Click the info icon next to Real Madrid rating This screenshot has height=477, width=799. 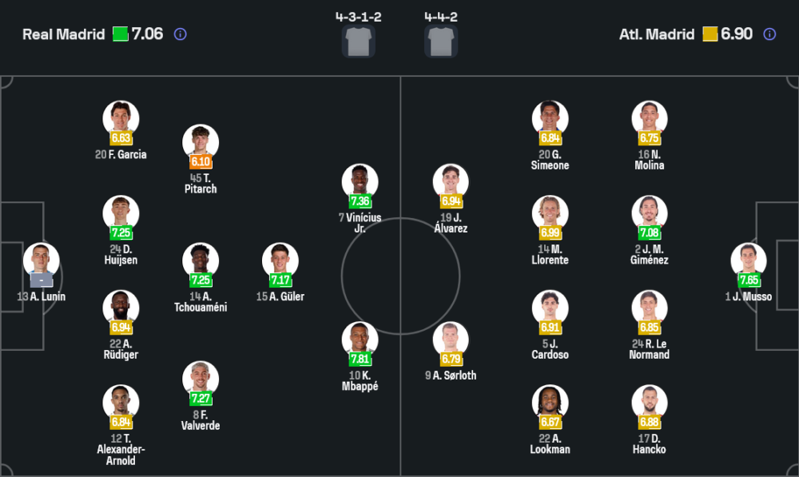181,34
